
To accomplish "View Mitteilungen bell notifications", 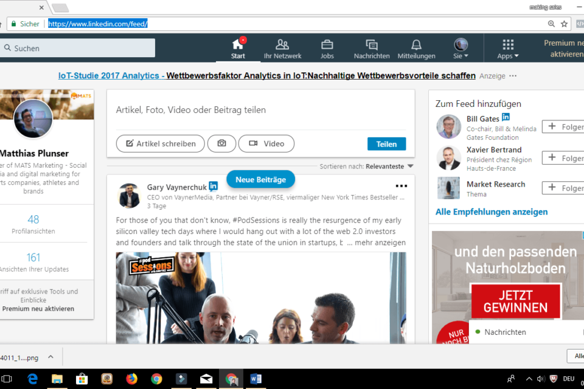I will tap(416, 45).
